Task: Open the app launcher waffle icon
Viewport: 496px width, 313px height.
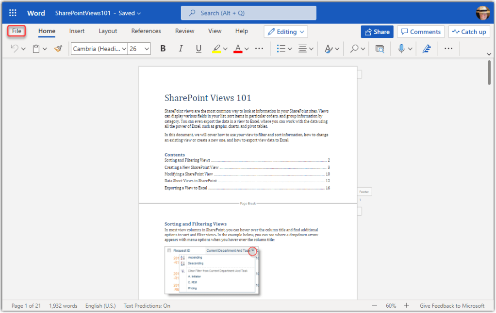Action: pyautogui.click(x=13, y=13)
